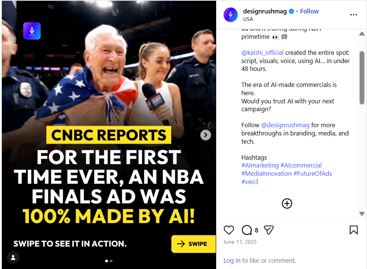
Task: Click designrushmag profile avatar
Action: [231, 15]
